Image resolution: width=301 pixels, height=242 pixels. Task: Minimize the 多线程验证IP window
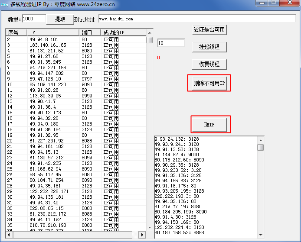(x=262, y=3)
